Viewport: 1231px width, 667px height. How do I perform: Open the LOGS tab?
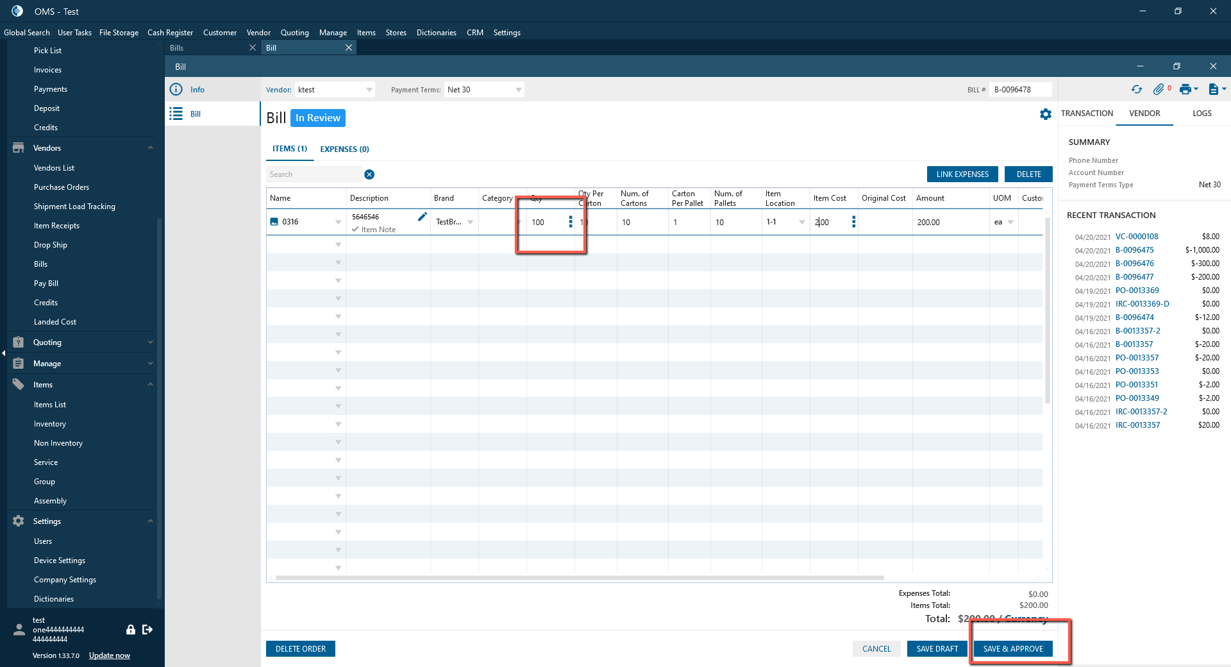pos(1202,114)
